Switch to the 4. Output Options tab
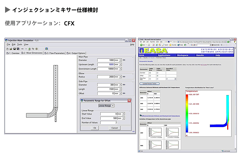This screenshot has height=157, width=239. (76, 53)
